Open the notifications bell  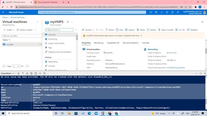pyautogui.click(x=162, y=12)
